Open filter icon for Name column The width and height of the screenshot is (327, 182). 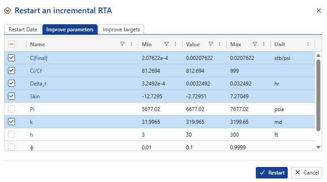tap(122, 44)
